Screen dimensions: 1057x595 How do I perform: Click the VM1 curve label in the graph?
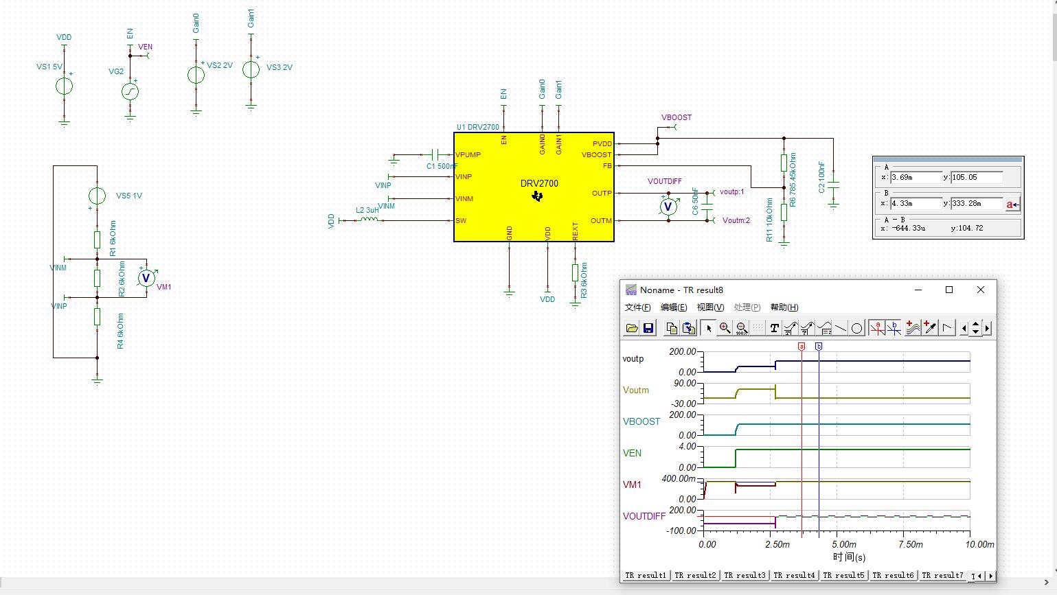coord(632,485)
